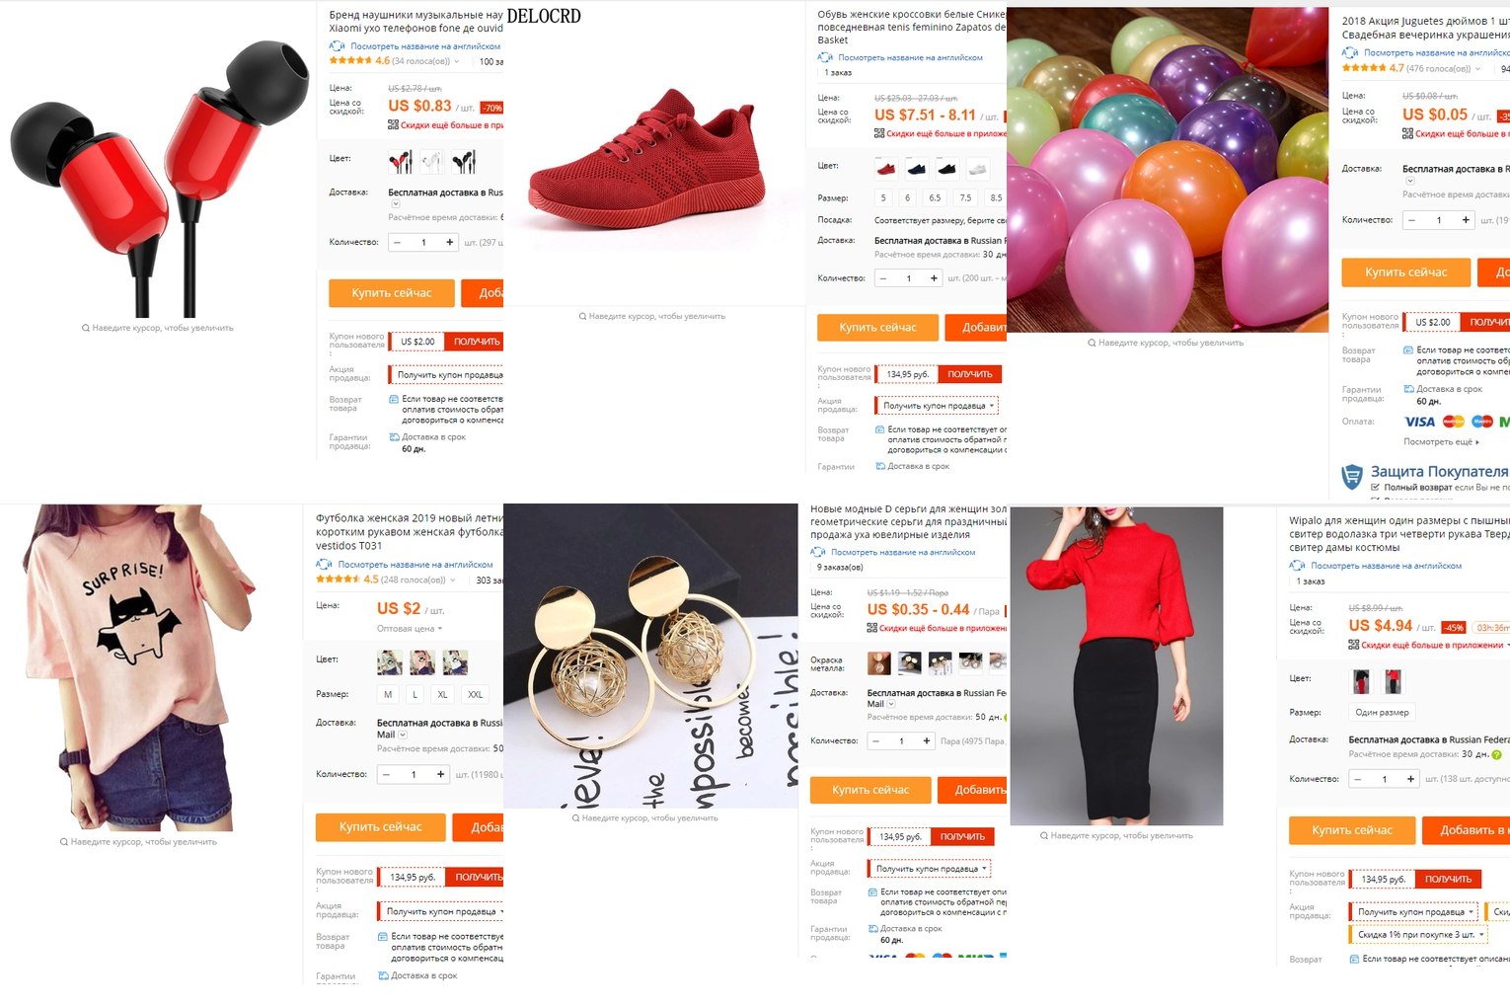Click Купить сейчас for the red earphones
The height and width of the screenshot is (1007, 1510).
click(x=392, y=293)
